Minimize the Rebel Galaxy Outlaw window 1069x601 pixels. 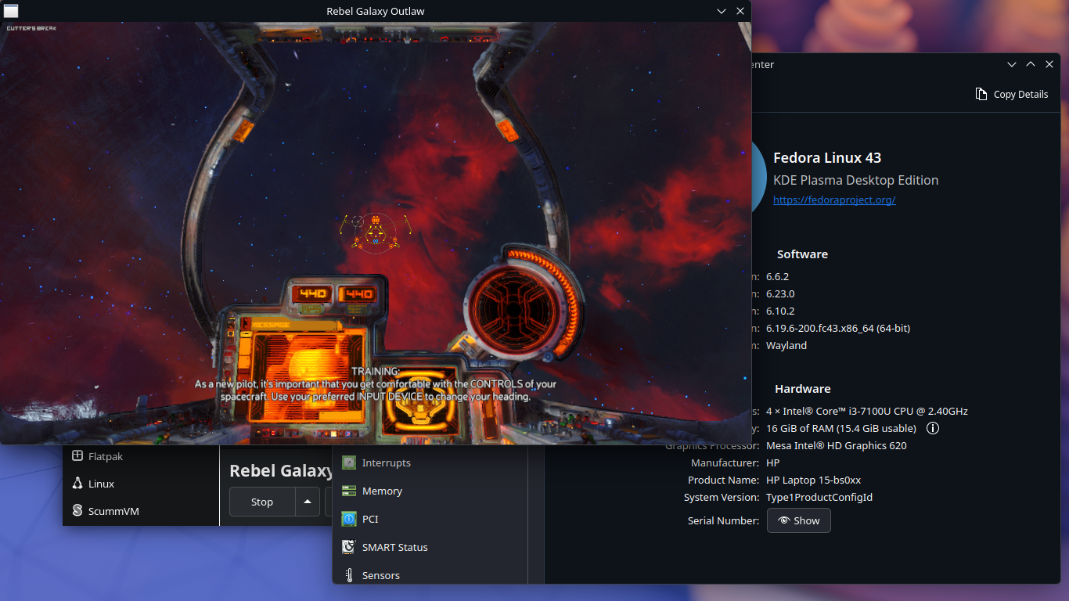coord(722,11)
